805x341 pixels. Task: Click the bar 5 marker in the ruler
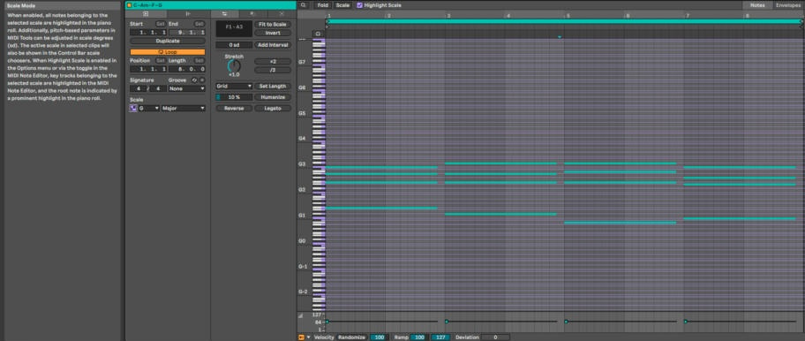click(x=568, y=16)
